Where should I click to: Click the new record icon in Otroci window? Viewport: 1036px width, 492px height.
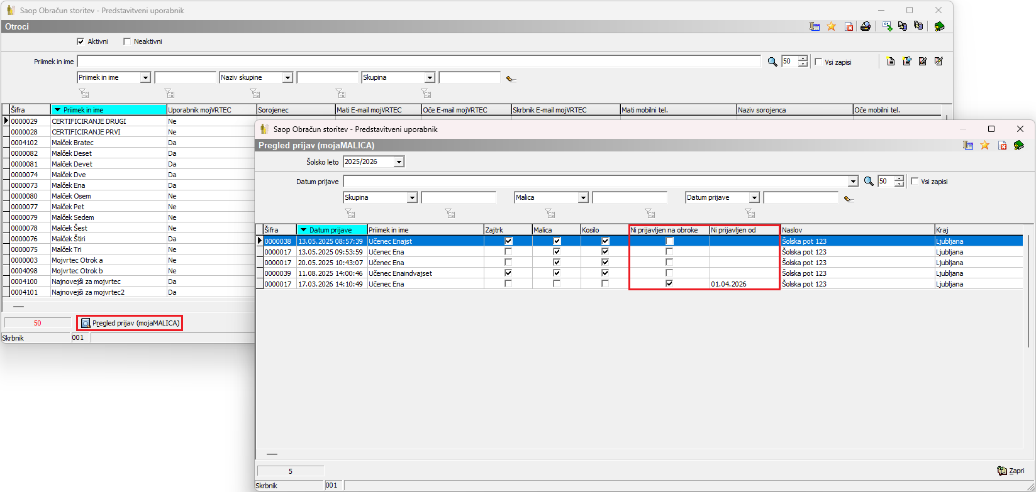[891, 62]
